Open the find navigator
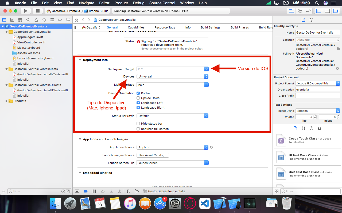 click(28, 20)
